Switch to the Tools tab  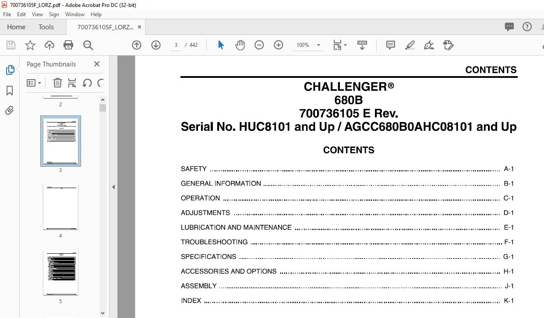tap(46, 27)
